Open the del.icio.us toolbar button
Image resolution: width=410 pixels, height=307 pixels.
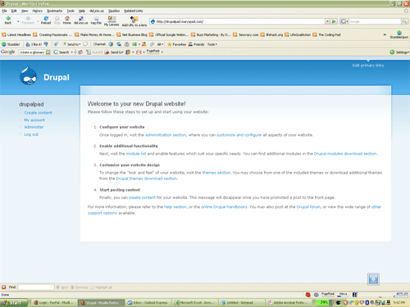[x=81, y=20]
